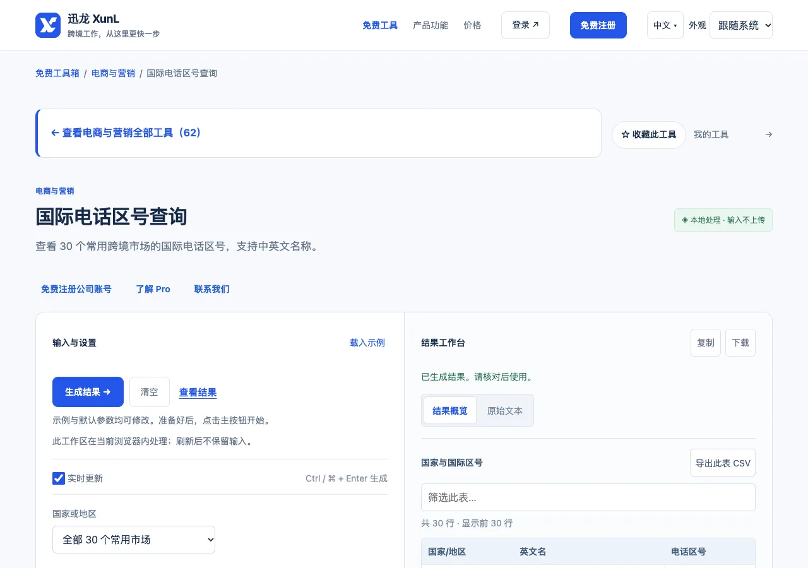Click the 本地处理 · 输入不上传 badge
The width and height of the screenshot is (808, 568).
coord(723,220)
